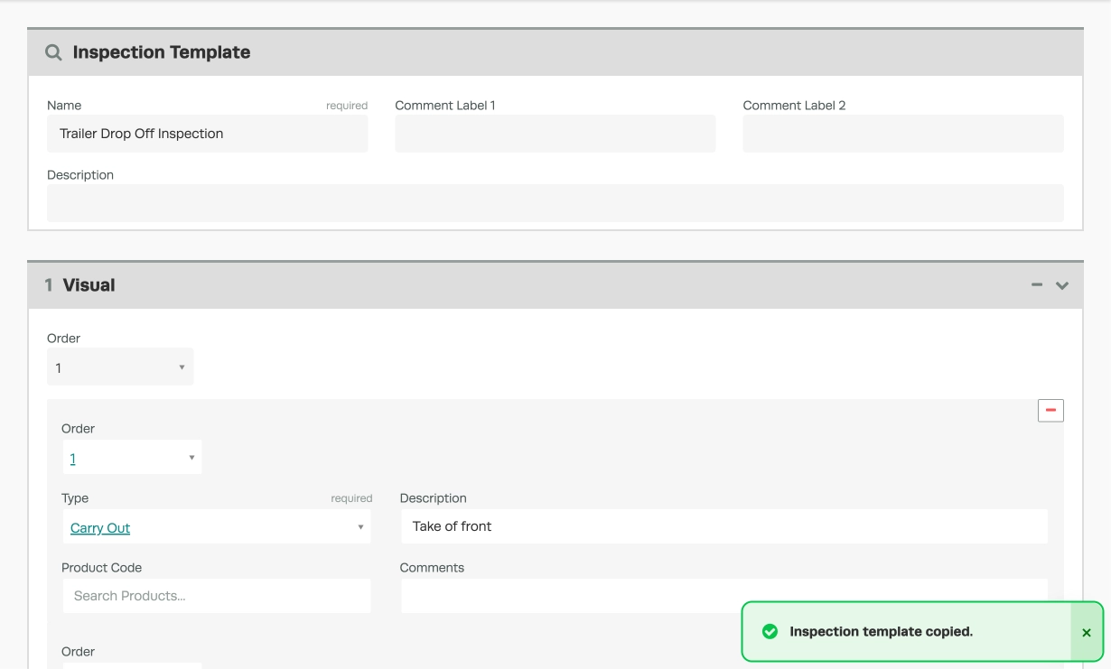1111x669 pixels.
Task: Open the item Order dropdown showing 1
Action: (132, 458)
